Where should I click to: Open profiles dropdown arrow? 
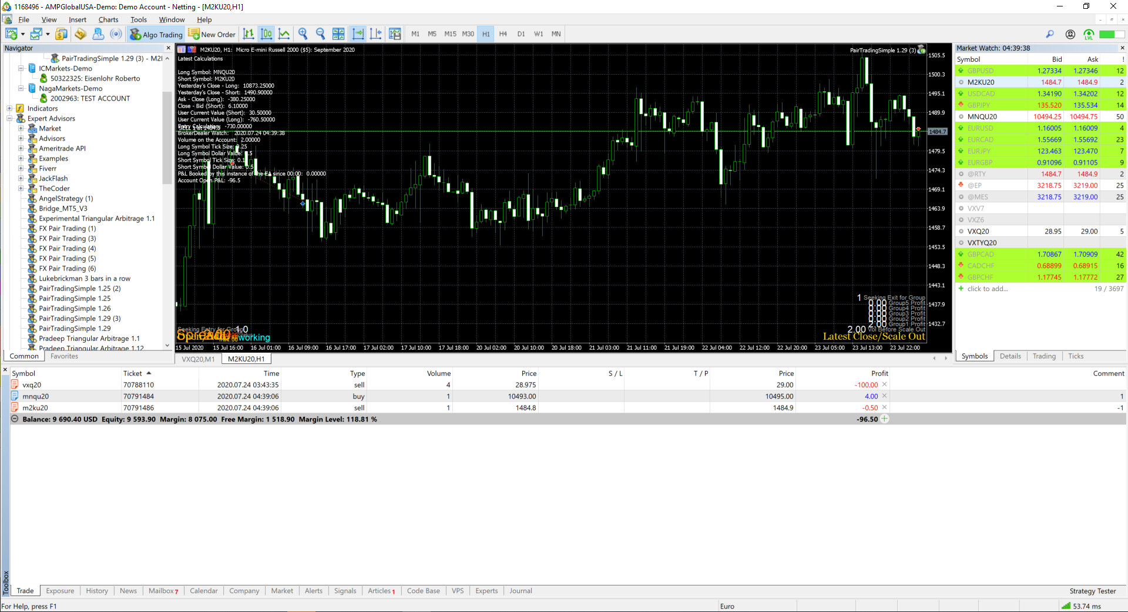48,34
